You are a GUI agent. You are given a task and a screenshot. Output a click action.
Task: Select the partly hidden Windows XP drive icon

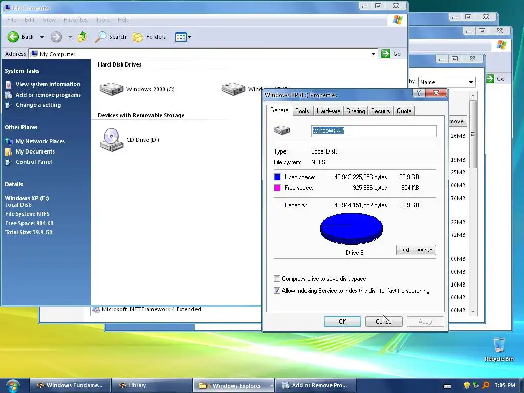point(233,89)
